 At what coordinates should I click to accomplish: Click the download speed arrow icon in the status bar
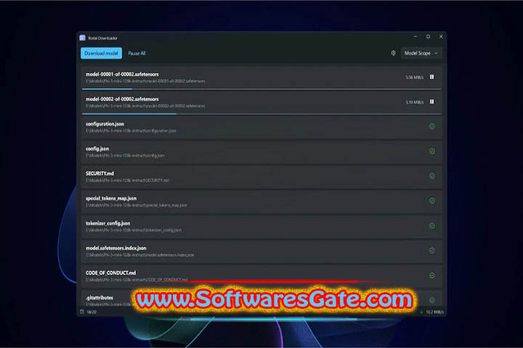[421, 312]
